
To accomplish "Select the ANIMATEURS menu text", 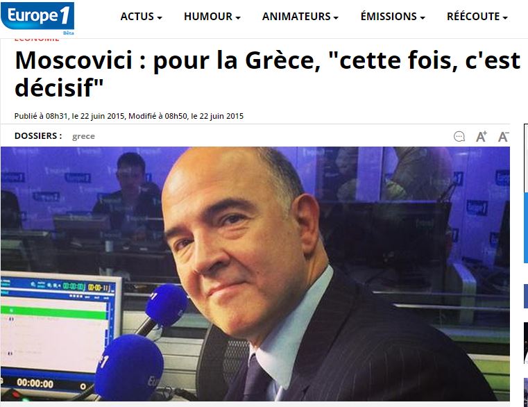I will (x=296, y=17).
